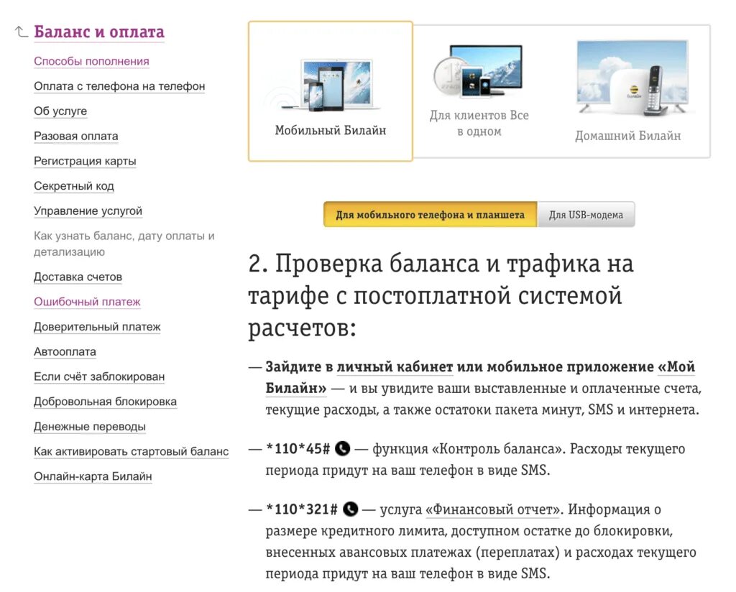
Task: Select Как узнать баланс, дату оплаты item
Action: pos(124,244)
